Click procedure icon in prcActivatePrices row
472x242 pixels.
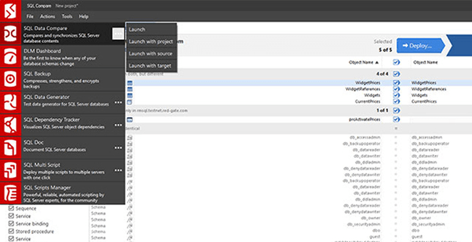[130, 119]
